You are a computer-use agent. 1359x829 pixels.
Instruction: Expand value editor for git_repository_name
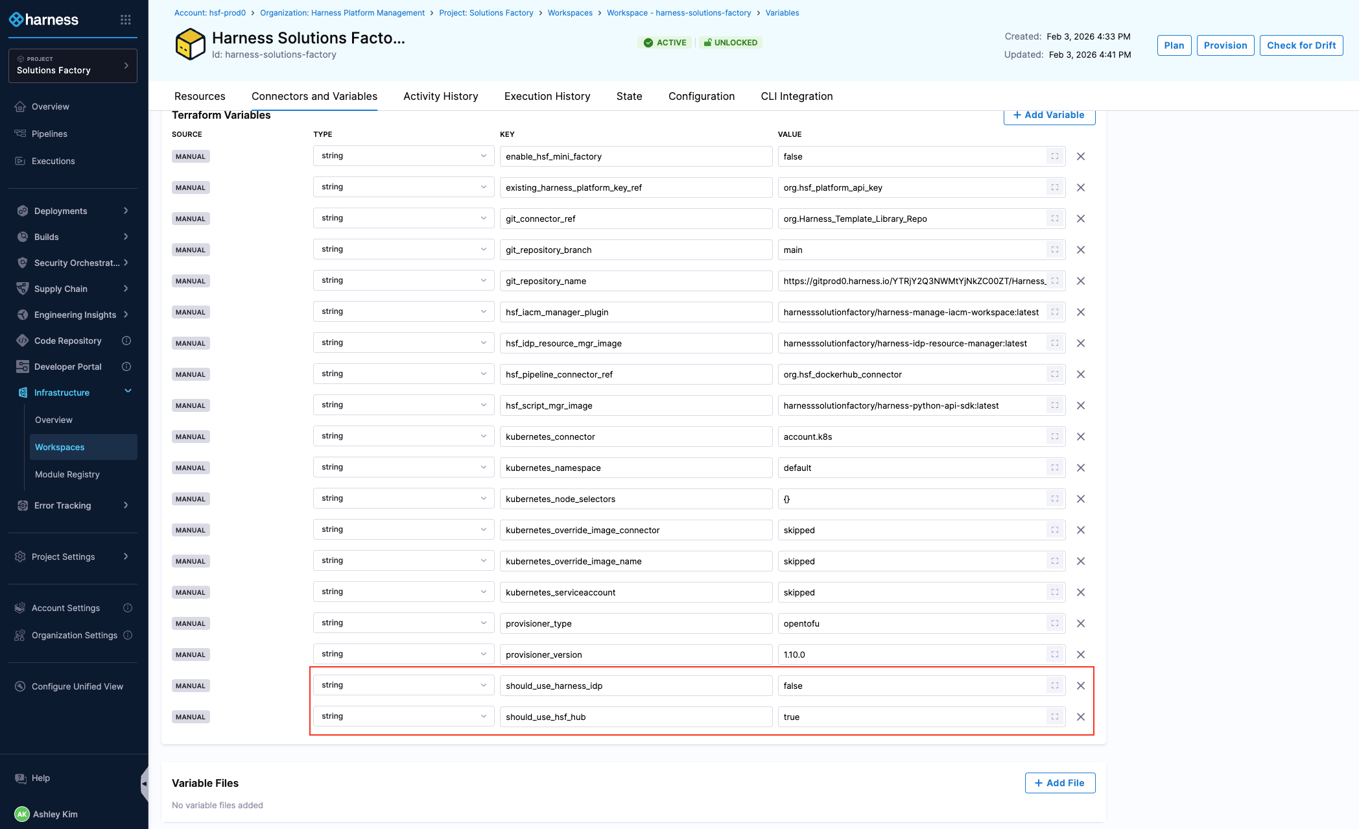coord(1055,281)
